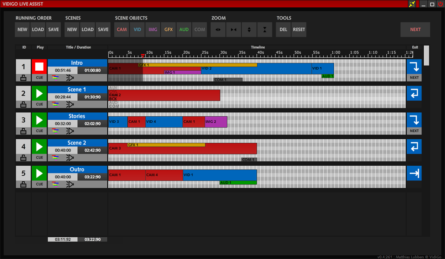Enable CAM objects in Scene Objects
The height and width of the screenshot is (259, 445).
(x=121, y=30)
